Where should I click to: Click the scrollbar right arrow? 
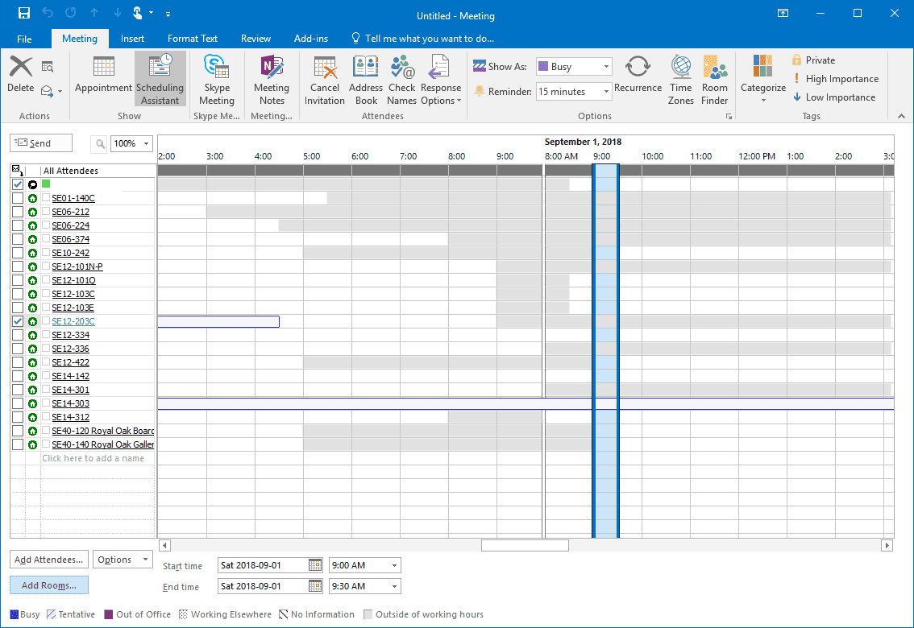click(x=887, y=545)
